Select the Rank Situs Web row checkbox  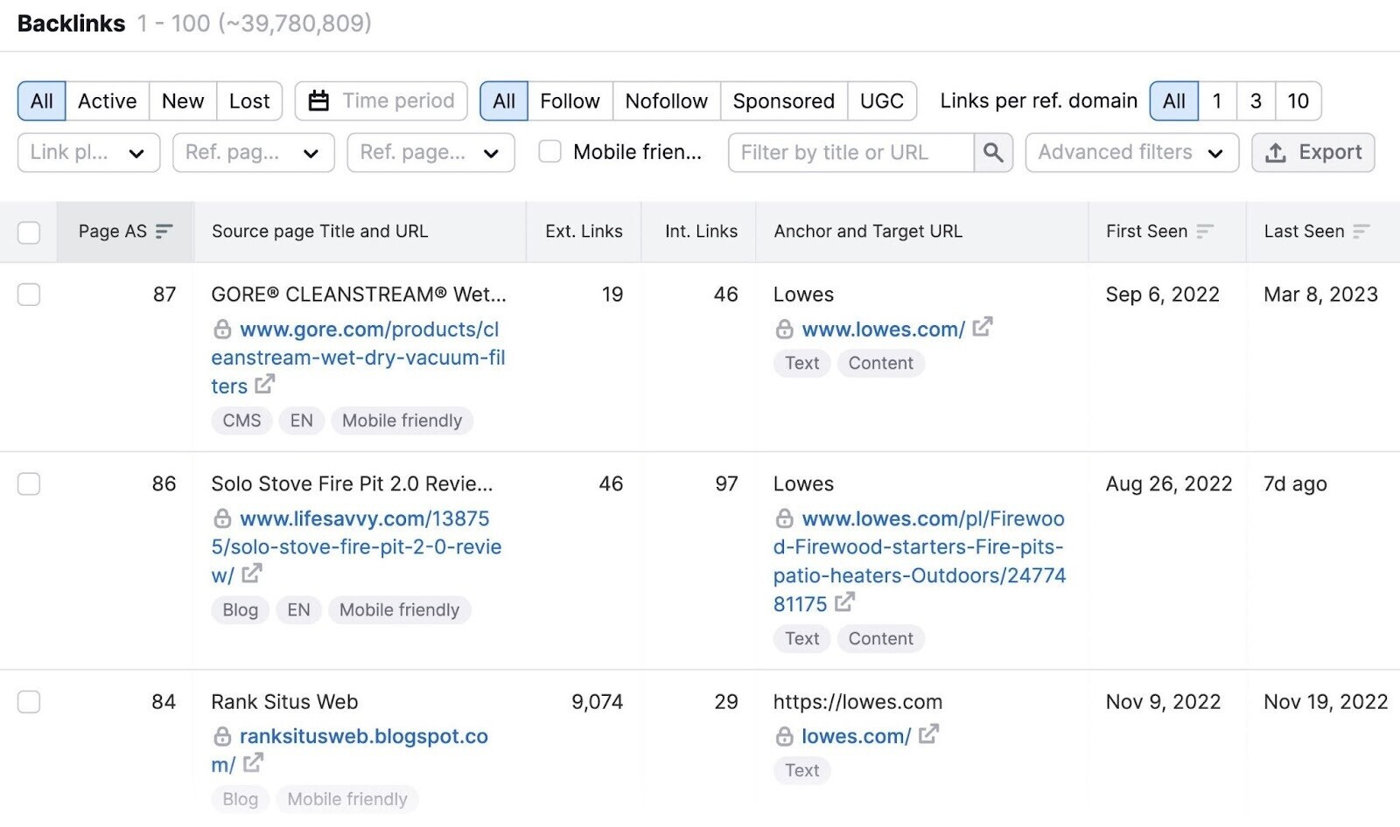(x=29, y=702)
